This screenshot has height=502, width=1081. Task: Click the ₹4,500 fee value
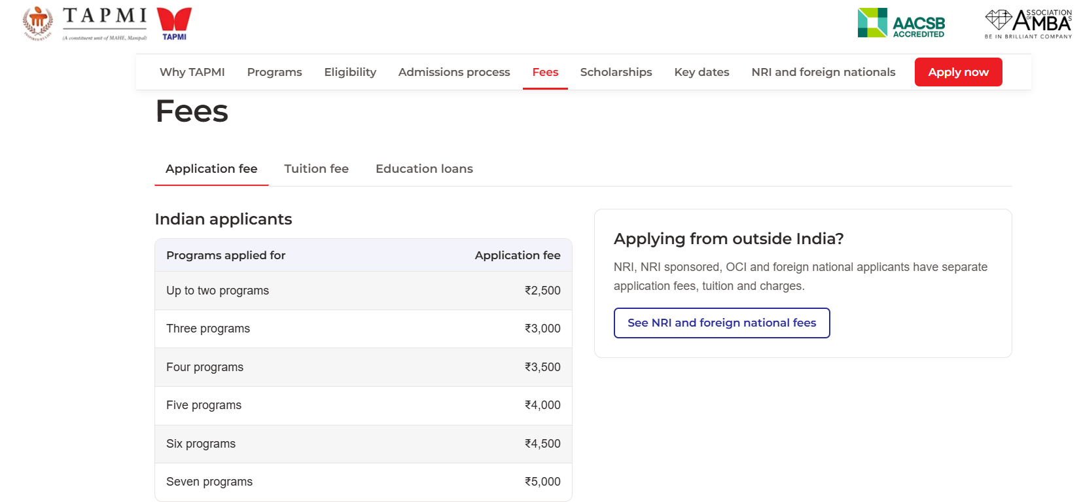point(542,444)
